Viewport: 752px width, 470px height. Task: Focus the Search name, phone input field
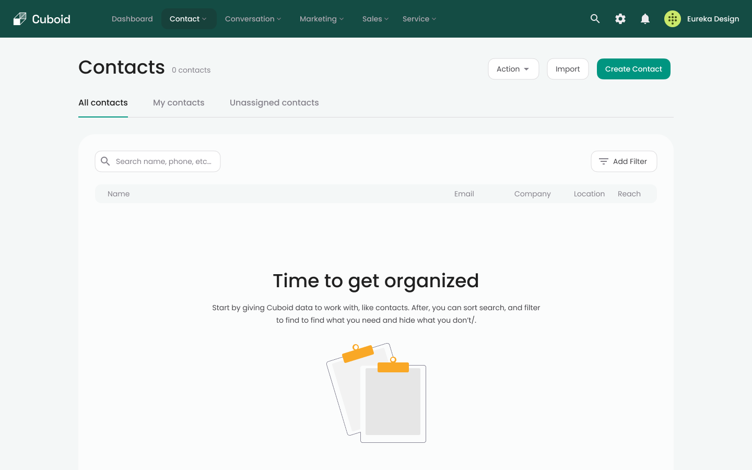pyautogui.click(x=163, y=161)
